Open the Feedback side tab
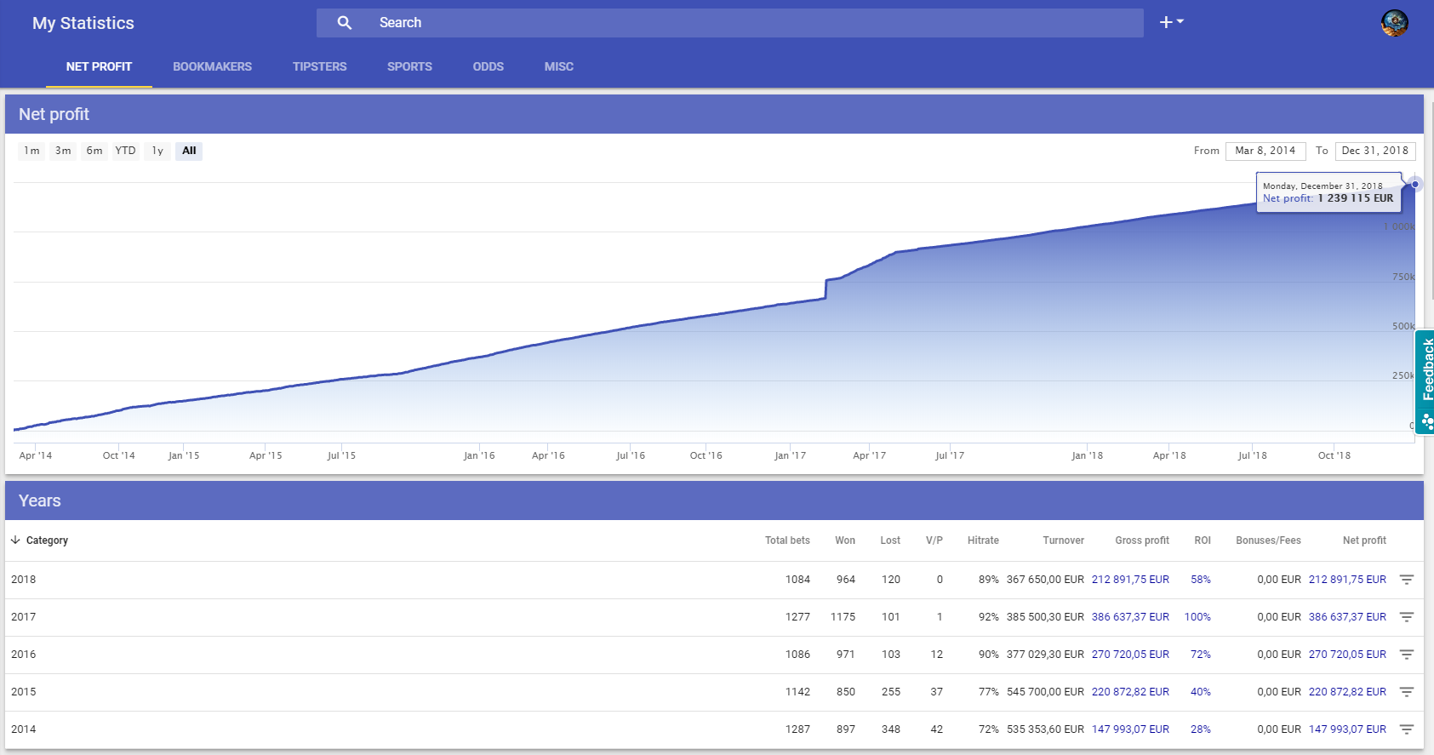 1425,382
